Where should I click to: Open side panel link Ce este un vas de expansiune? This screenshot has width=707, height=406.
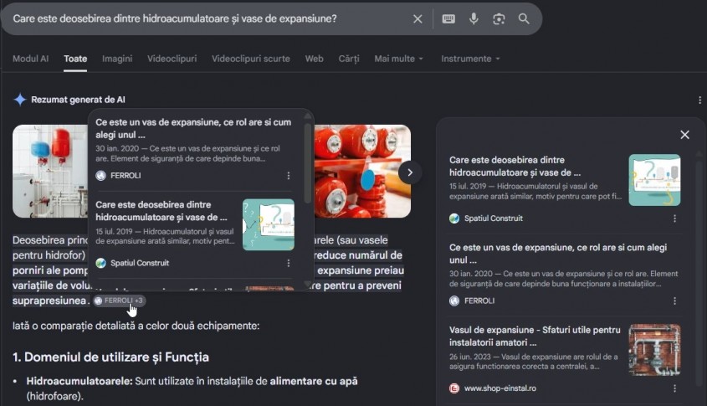558,254
